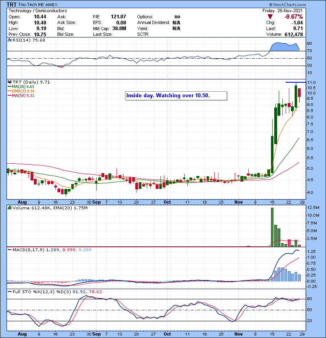Select the TRT (Daily) 9.71 label

coord(31,82)
